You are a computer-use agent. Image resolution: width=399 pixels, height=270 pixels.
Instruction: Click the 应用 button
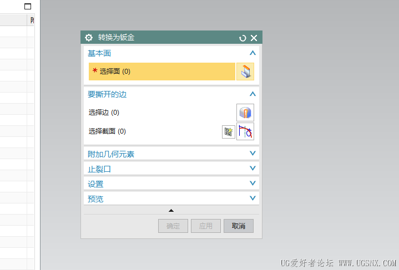point(206,226)
